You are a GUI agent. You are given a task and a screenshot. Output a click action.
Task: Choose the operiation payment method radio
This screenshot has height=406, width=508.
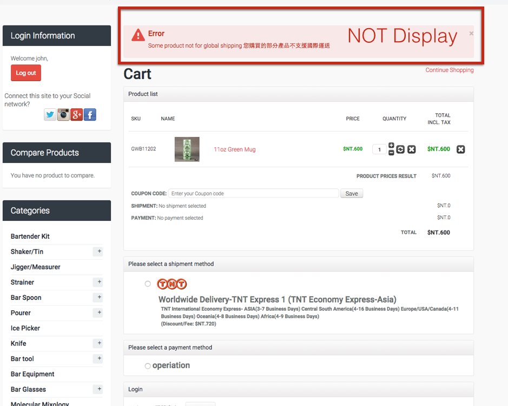click(148, 366)
